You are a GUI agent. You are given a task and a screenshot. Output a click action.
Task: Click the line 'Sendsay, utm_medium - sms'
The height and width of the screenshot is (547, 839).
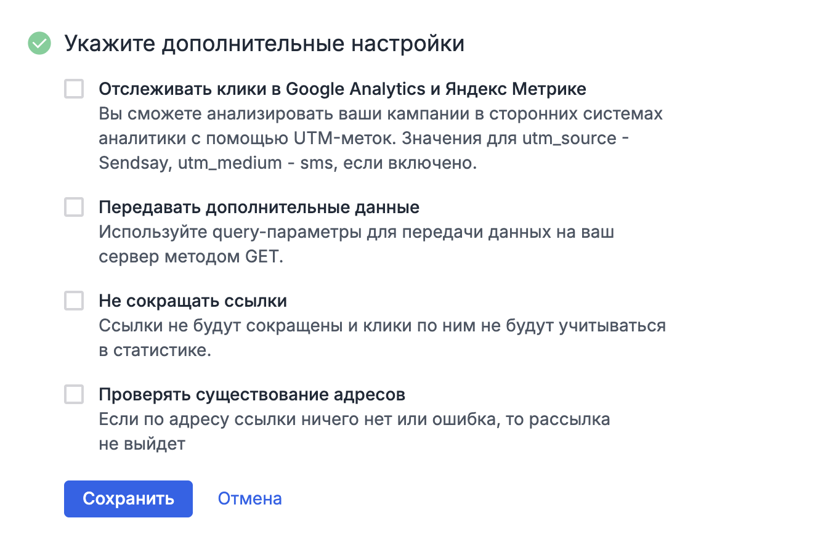click(288, 164)
